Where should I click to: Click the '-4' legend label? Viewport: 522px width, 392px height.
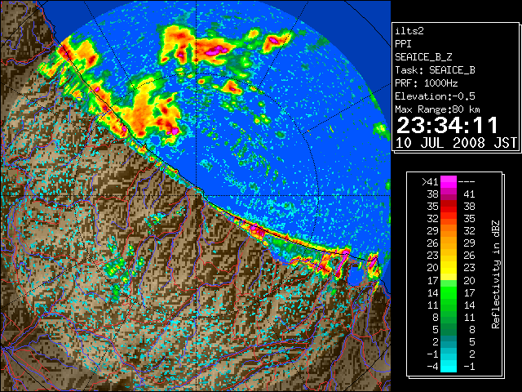tap(432, 366)
